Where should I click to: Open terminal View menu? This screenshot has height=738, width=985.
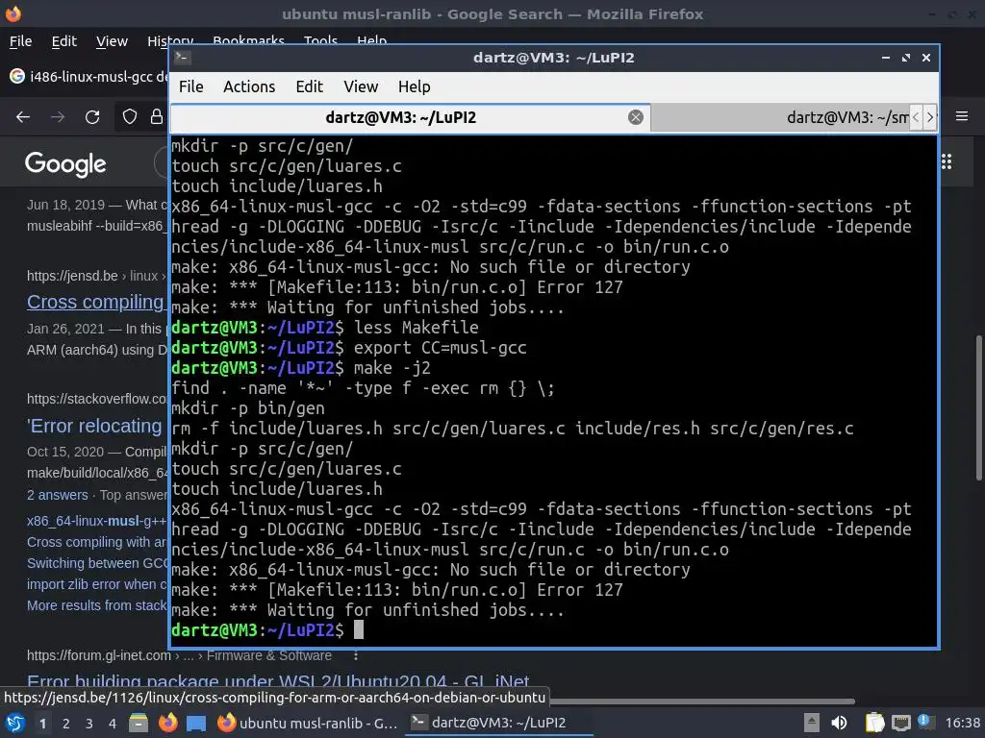(x=361, y=86)
